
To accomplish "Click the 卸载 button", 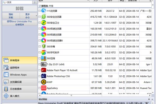I will click(x=20, y=9).
